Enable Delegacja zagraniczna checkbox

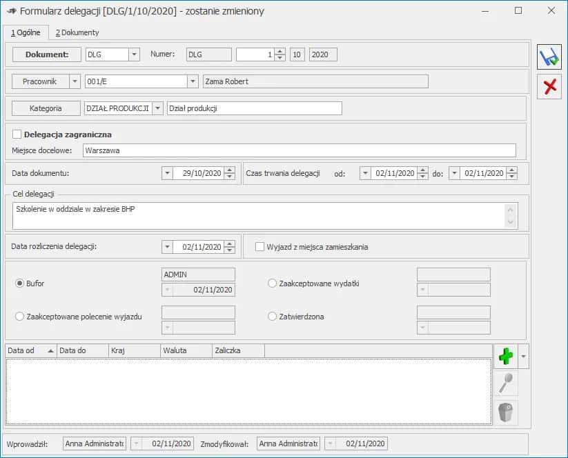(17, 135)
